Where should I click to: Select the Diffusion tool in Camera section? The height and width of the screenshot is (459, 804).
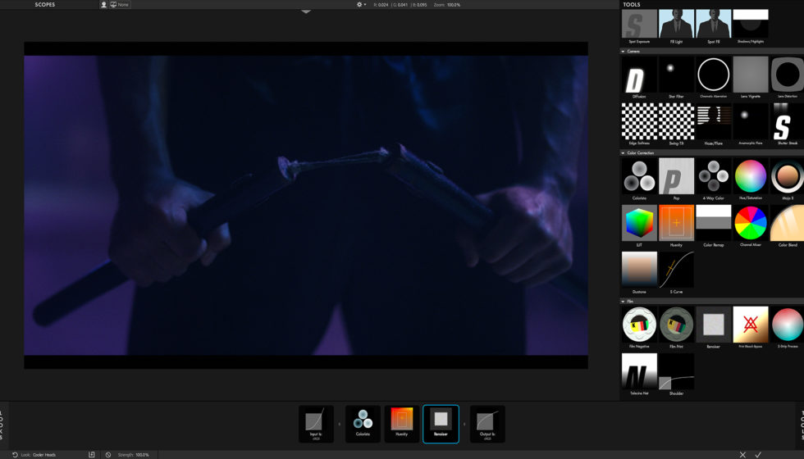tap(638, 74)
